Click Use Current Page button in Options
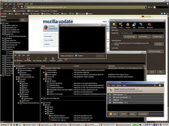The width and height of the screenshot is (169, 126). click(x=130, y=37)
